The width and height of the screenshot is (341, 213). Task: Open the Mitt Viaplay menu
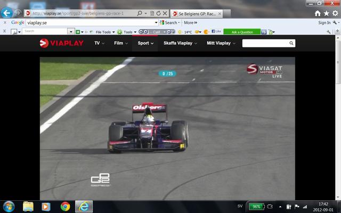(219, 43)
